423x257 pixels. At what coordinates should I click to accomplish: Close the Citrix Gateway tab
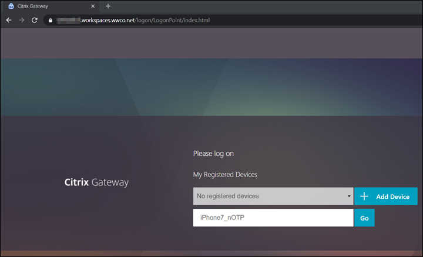click(x=93, y=6)
